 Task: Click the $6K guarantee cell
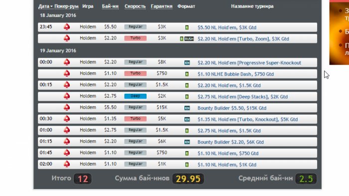click(162, 141)
